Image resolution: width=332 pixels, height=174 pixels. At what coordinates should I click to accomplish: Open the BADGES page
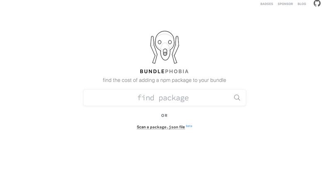266,4
